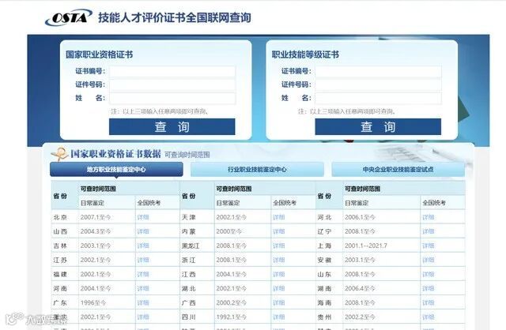Open 详细 link for 湖南
The height and width of the screenshot is (330, 506).
pyautogui.click(x=429, y=288)
